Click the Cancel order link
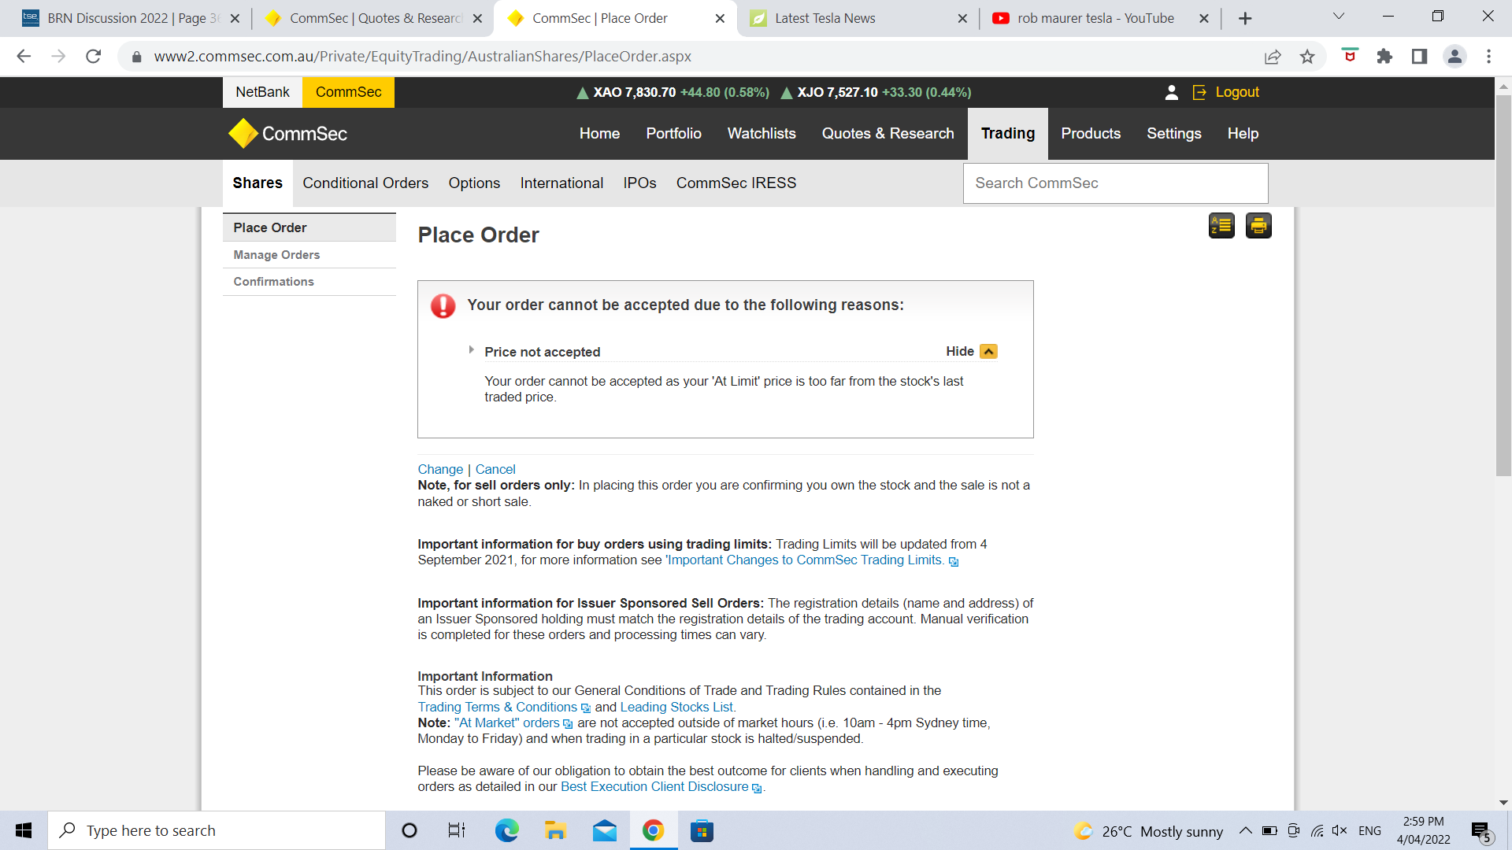Viewport: 1512px width, 850px height. 495,469
